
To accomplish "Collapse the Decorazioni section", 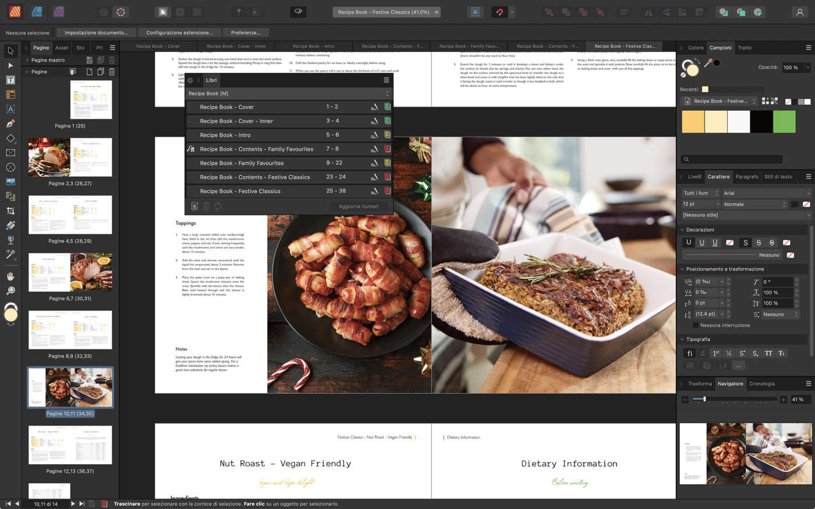I will [x=682, y=230].
